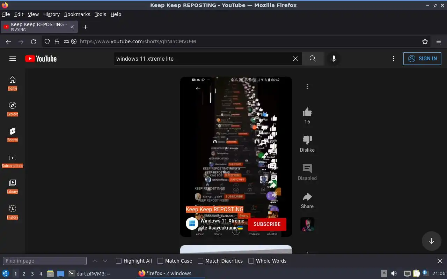Open Windows 11 Xtreme lite channel name
447x279 pixels.
click(222, 224)
